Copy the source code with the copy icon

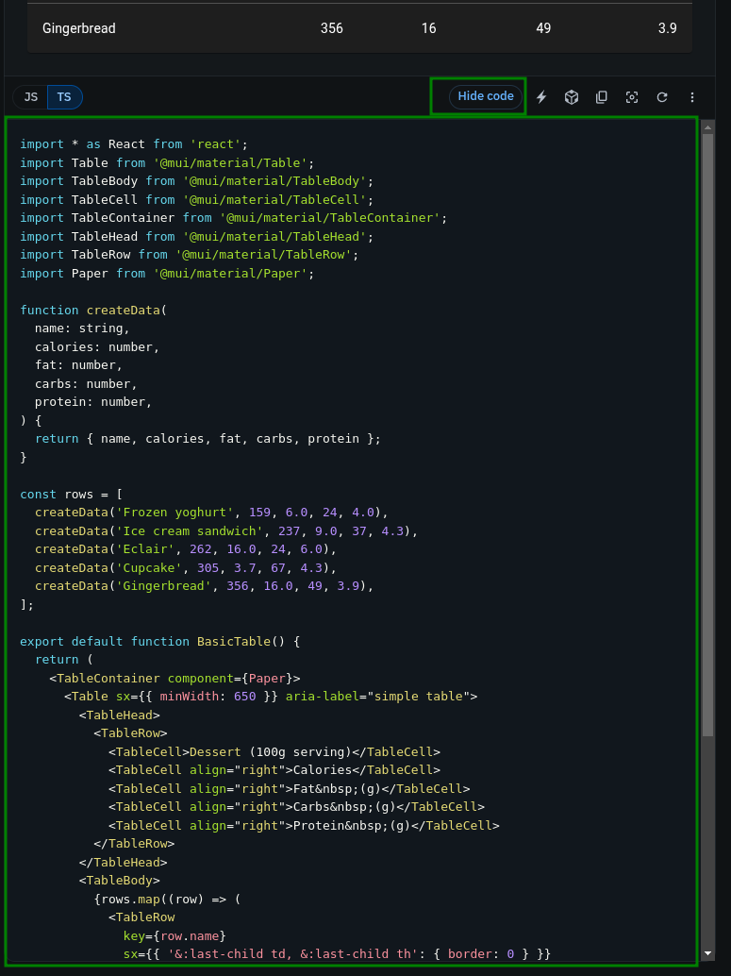602,97
